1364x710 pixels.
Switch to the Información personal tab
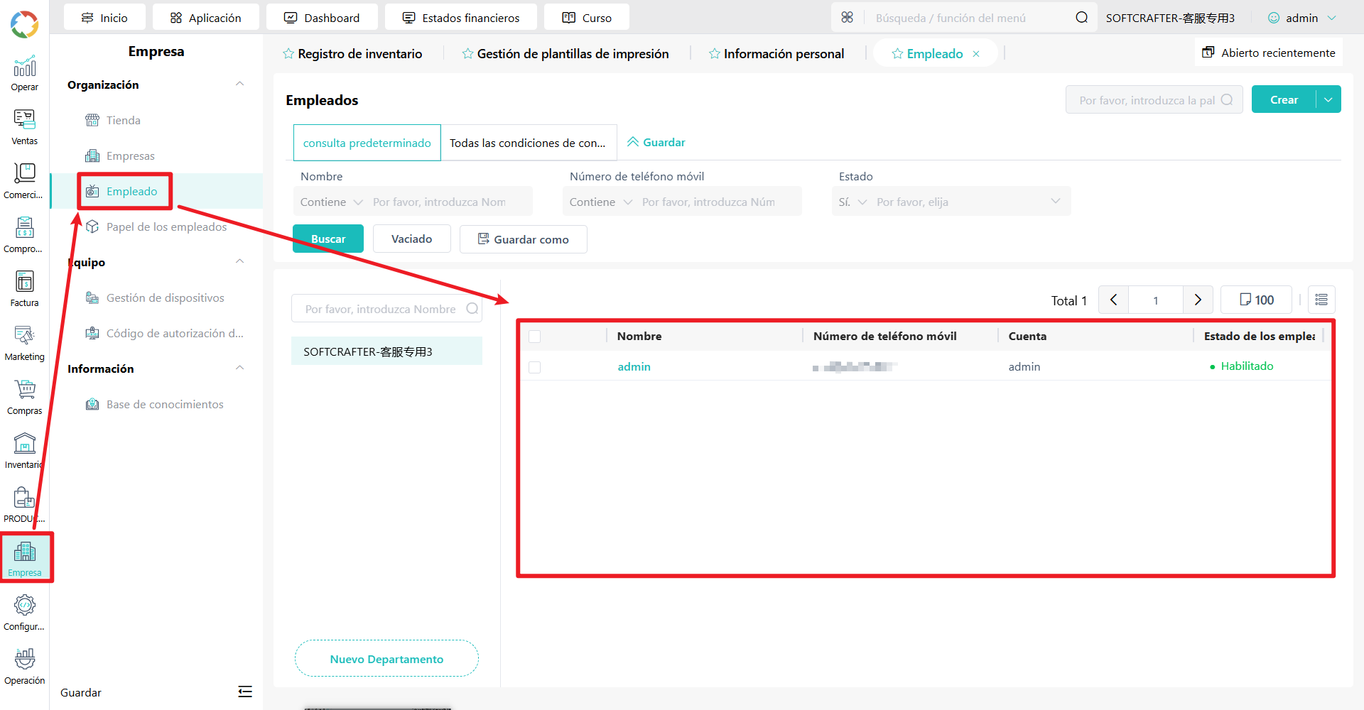[x=776, y=54]
